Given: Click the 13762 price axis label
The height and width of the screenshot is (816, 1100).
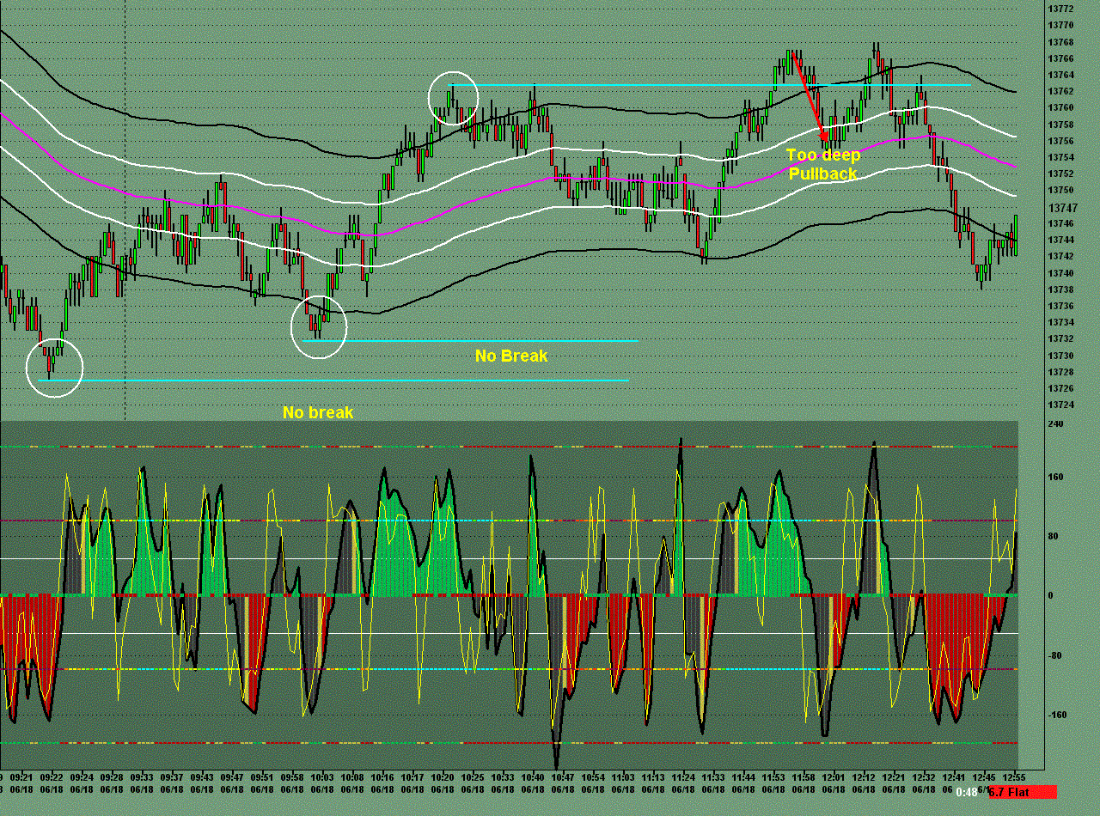Looking at the screenshot, I should [x=1060, y=92].
